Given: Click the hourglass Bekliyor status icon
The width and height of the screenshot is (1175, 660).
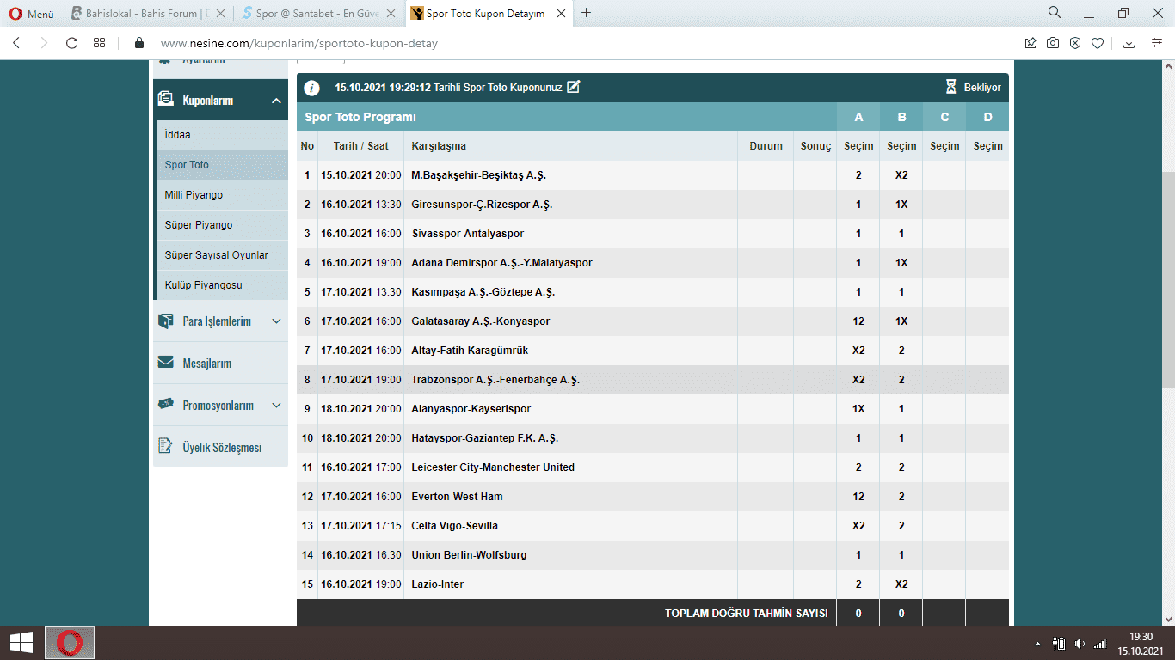Looking at the screenshot, I should click(950, 87).
